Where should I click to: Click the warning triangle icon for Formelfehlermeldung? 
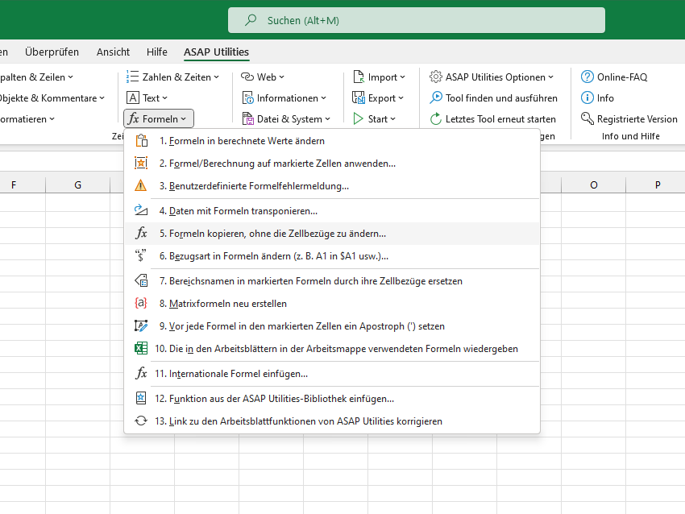(141, 185)
